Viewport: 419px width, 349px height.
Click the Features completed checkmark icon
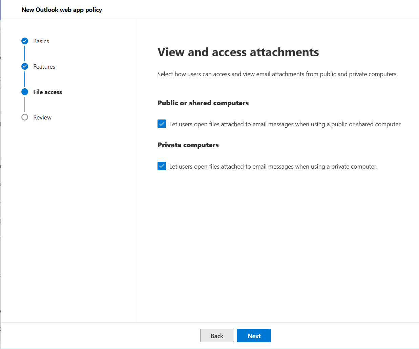(x=25, y=66)
